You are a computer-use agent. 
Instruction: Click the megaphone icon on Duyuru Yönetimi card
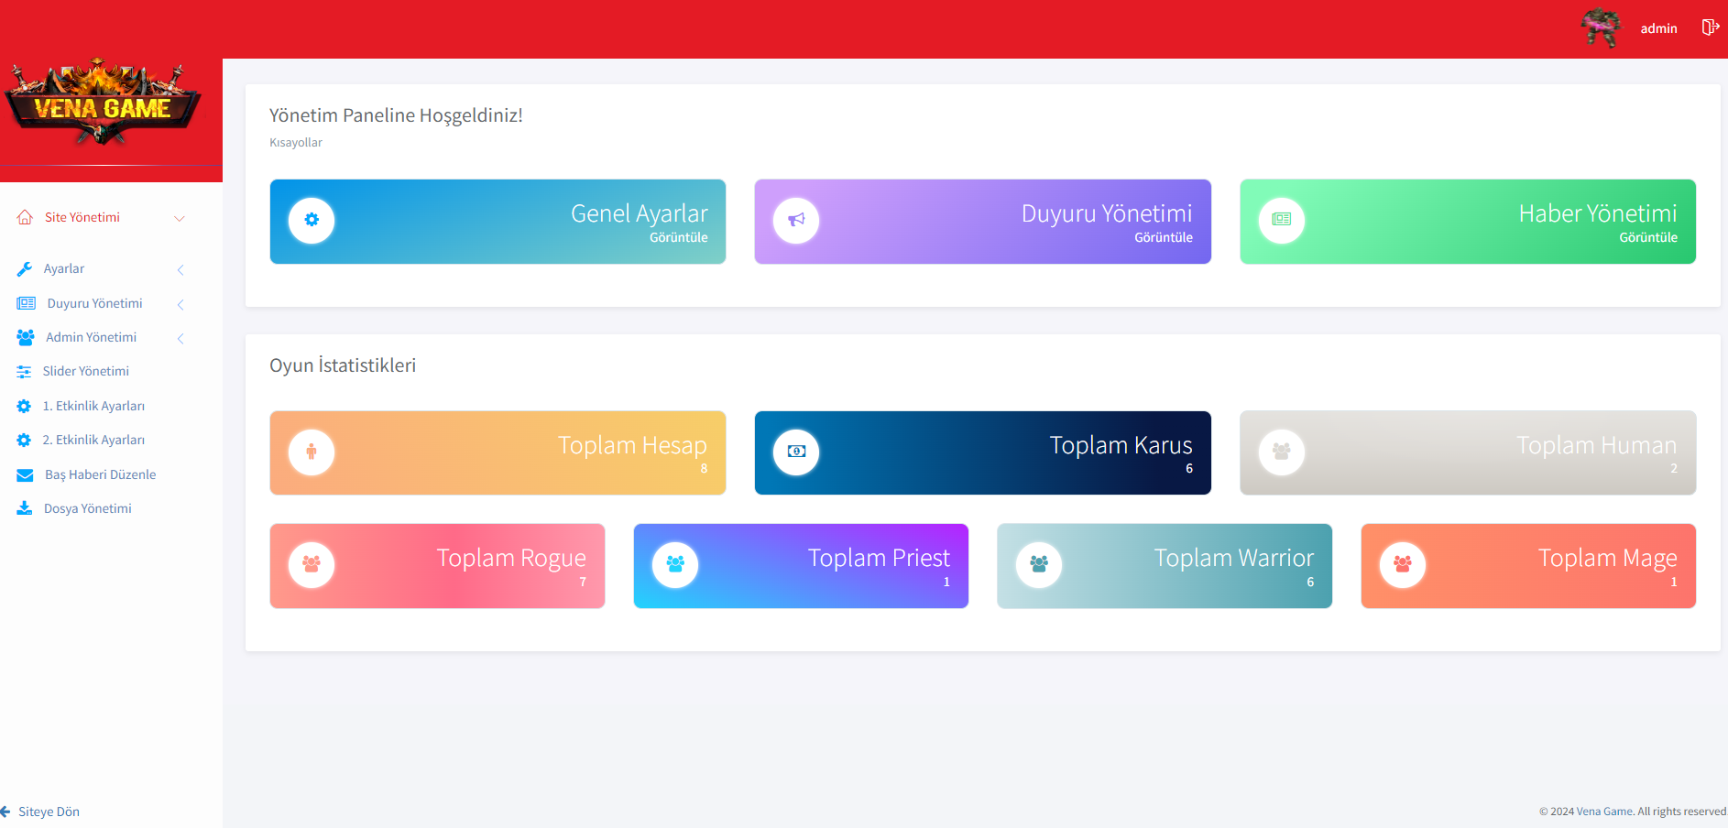(796, 221)
